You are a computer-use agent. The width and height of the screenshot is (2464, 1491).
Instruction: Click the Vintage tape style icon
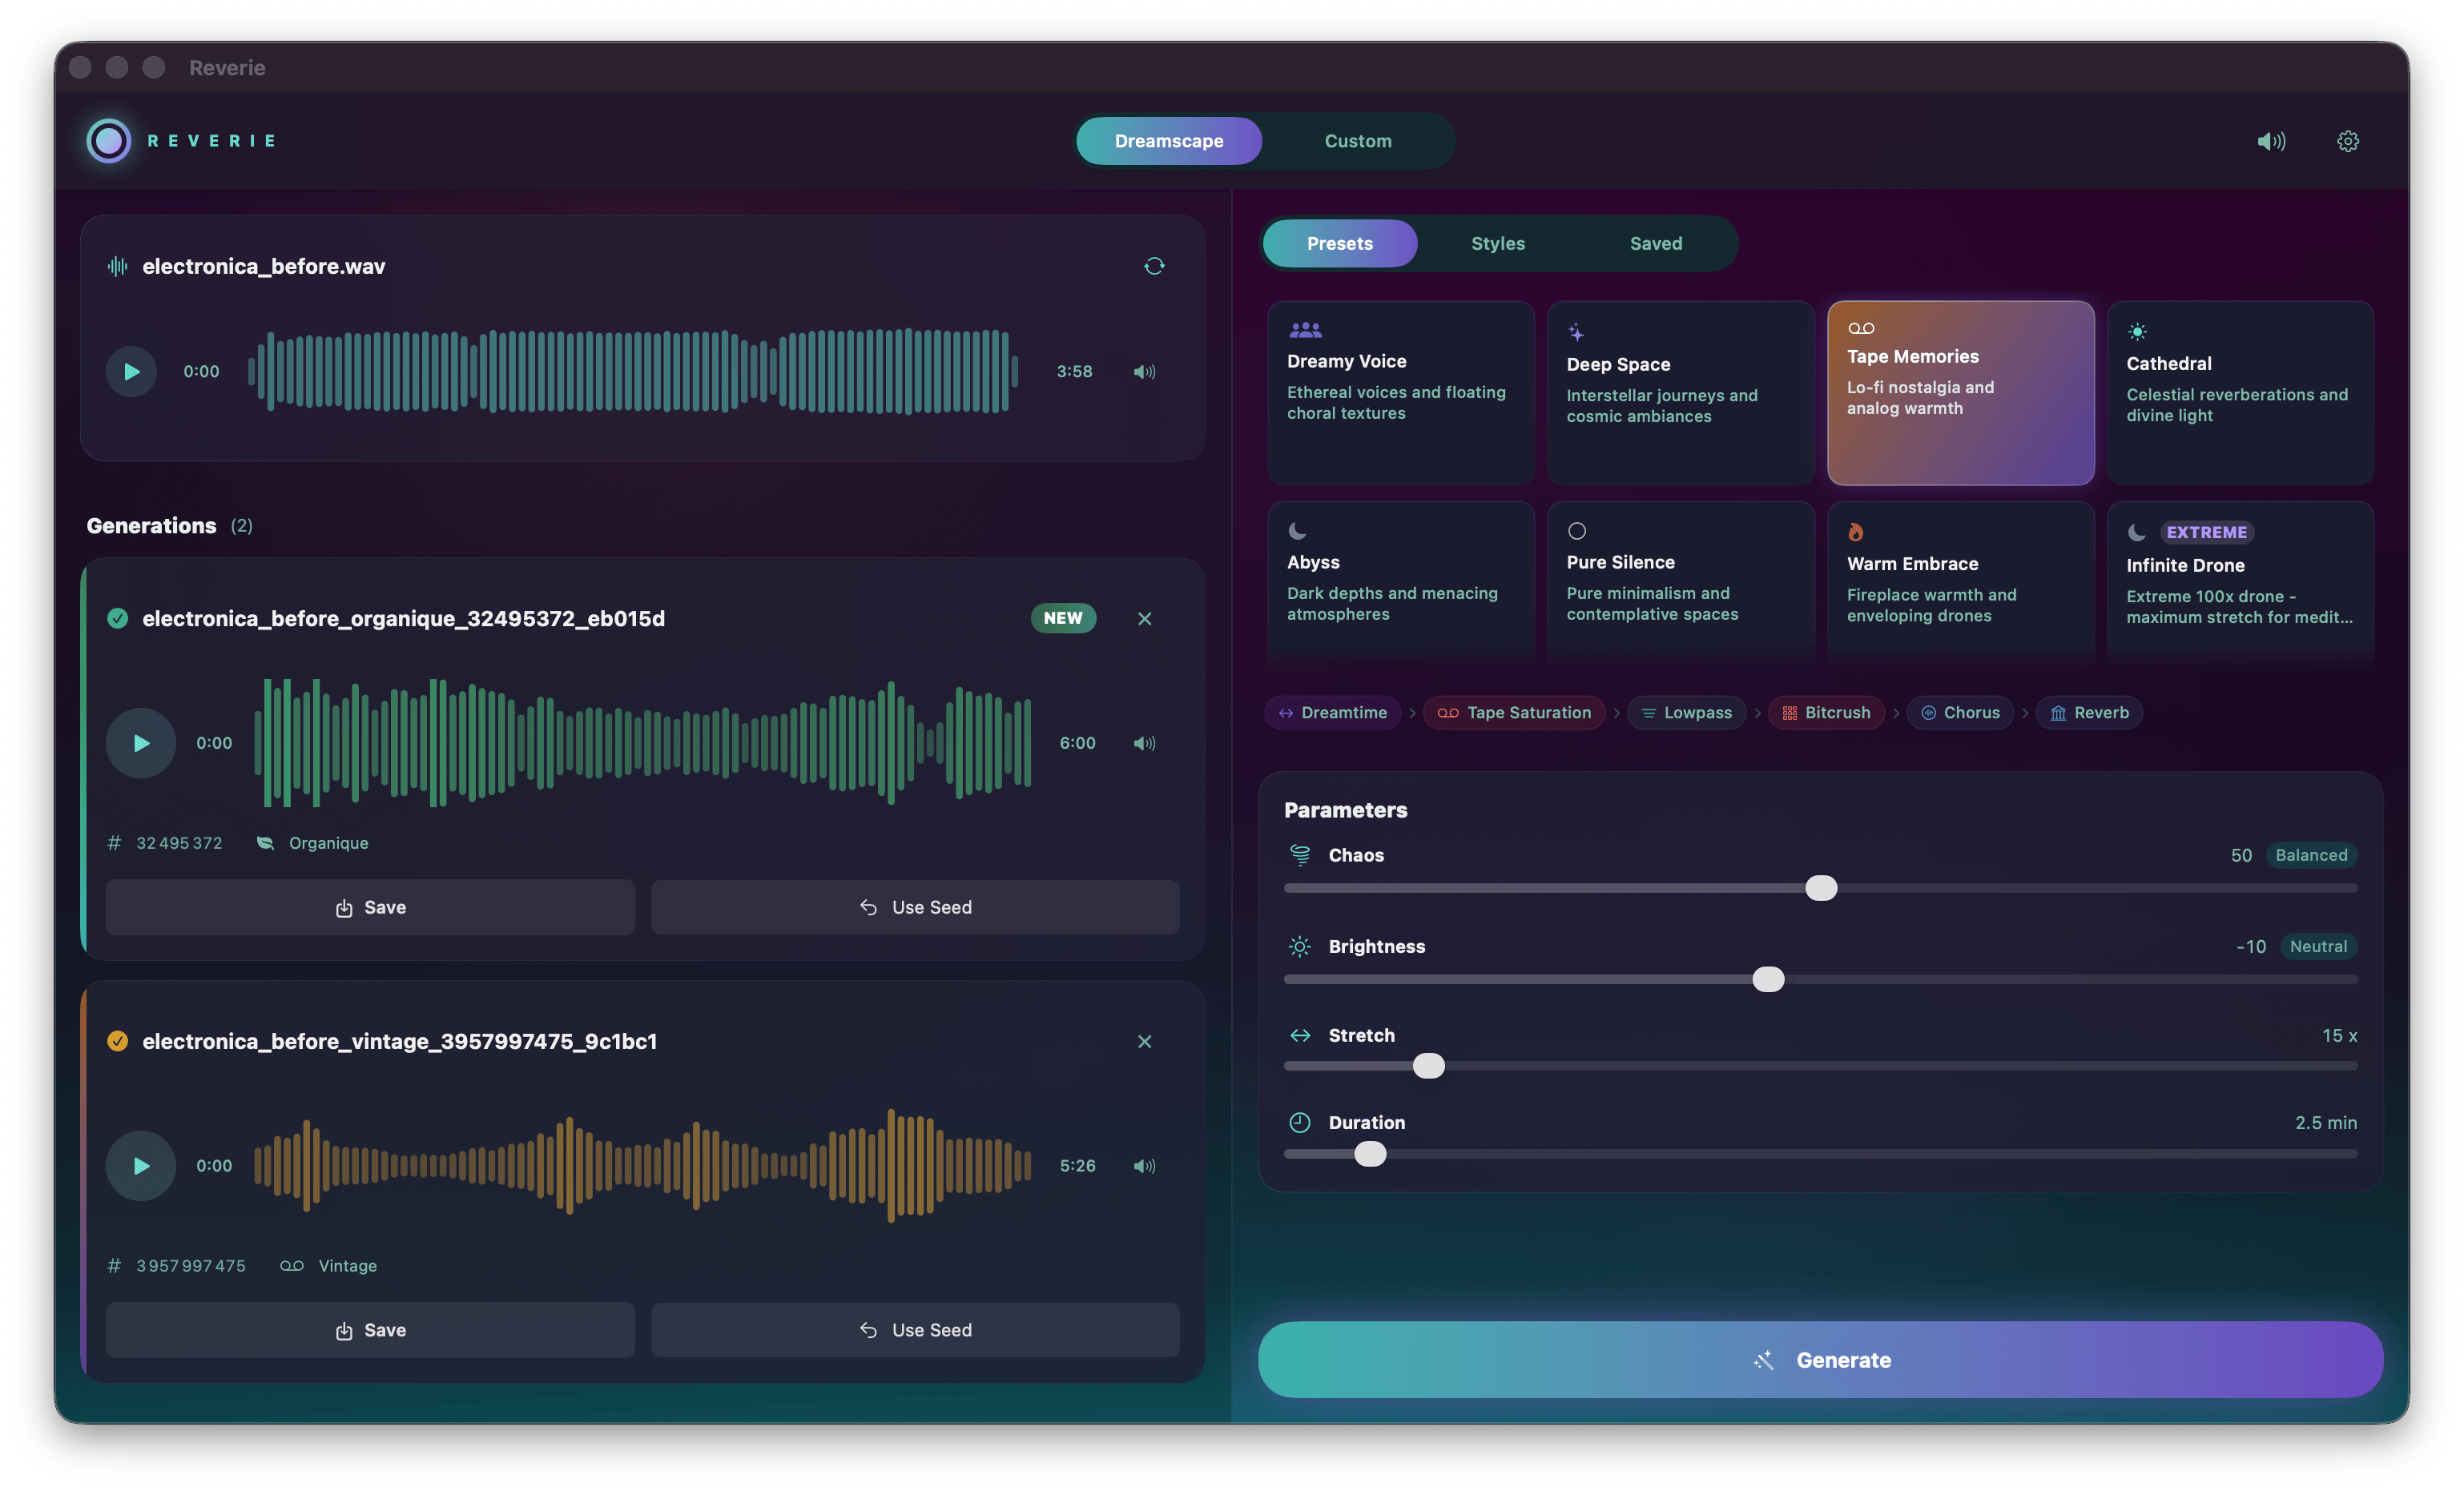291,1265
